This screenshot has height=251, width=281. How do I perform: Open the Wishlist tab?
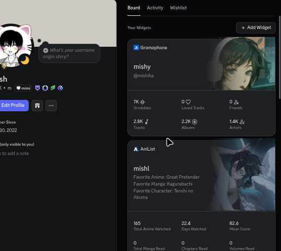pyautogui.click(x=178, y=8)
